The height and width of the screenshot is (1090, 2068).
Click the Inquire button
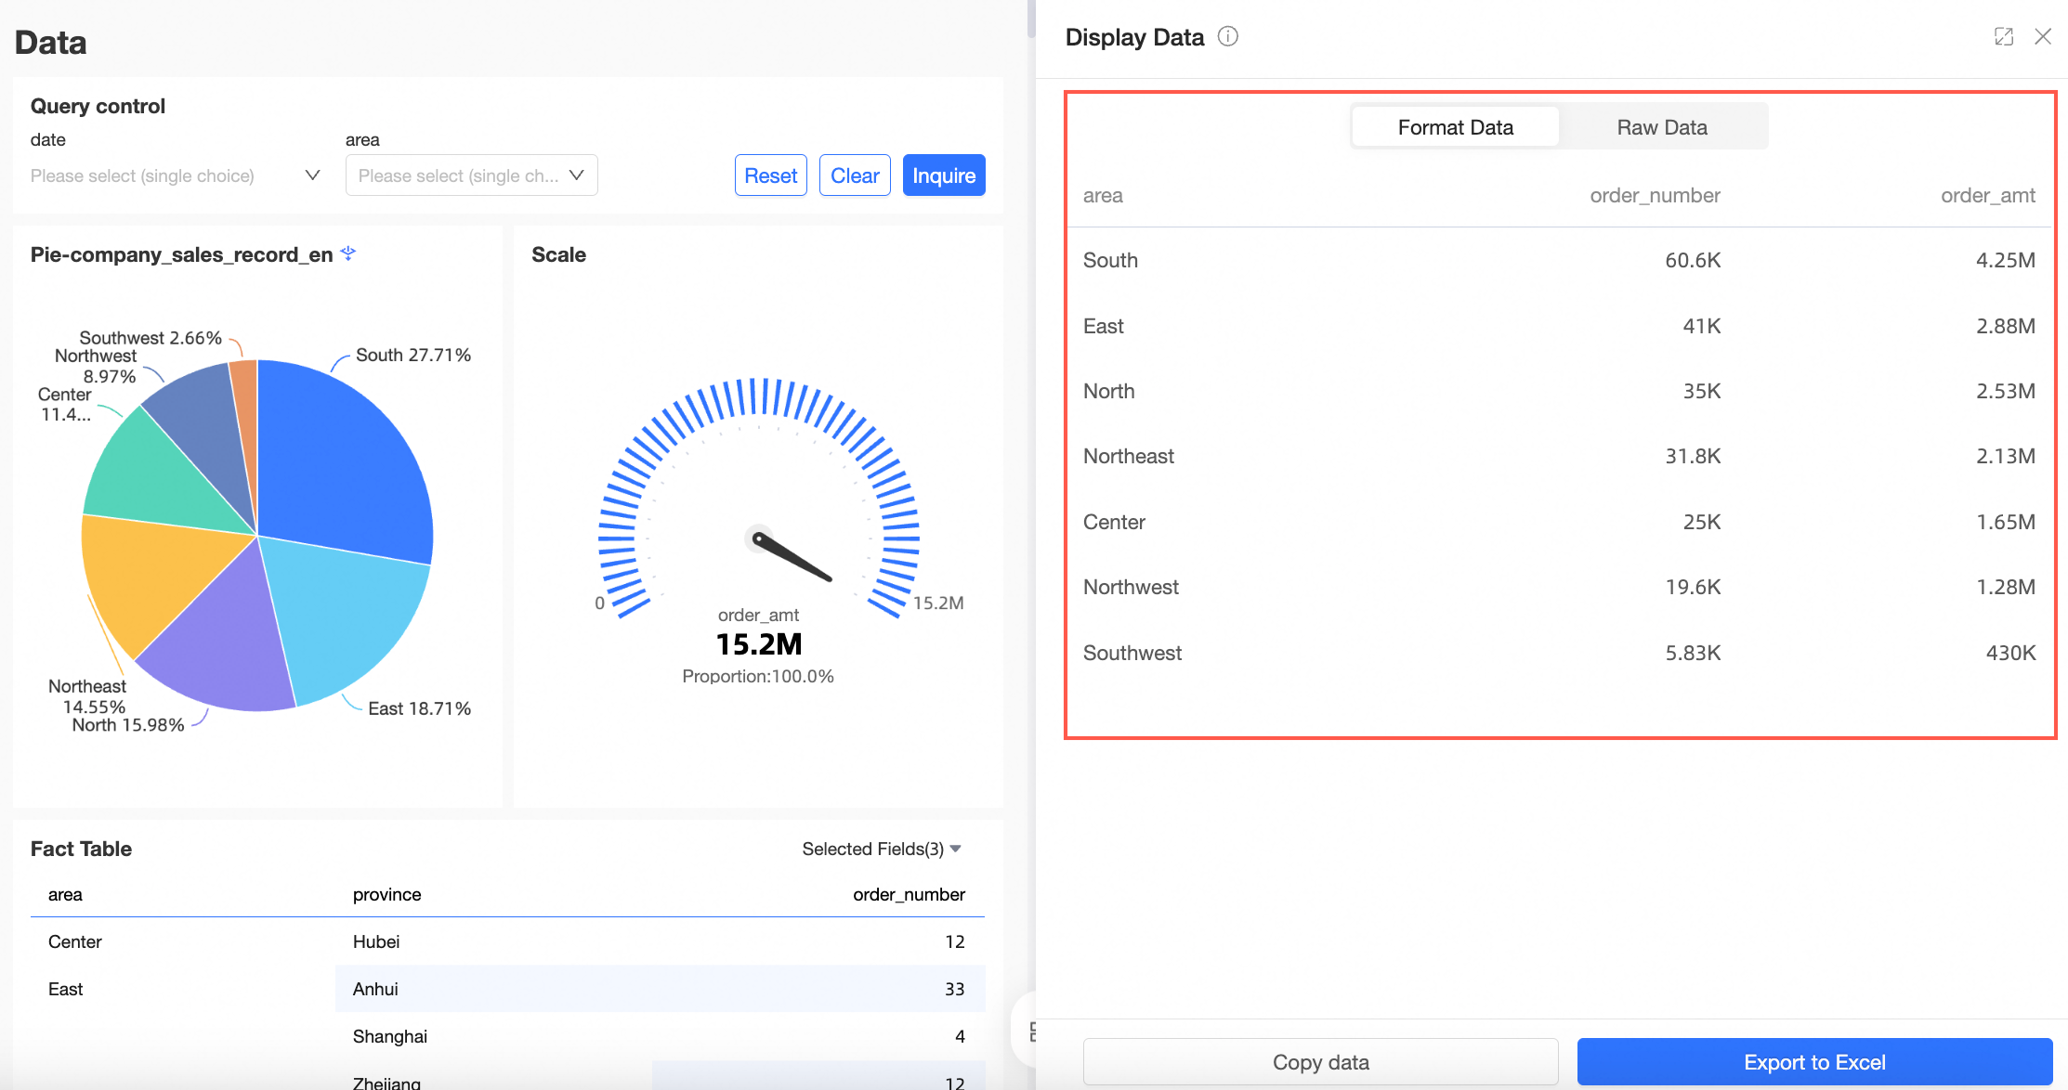pos(944,175)
